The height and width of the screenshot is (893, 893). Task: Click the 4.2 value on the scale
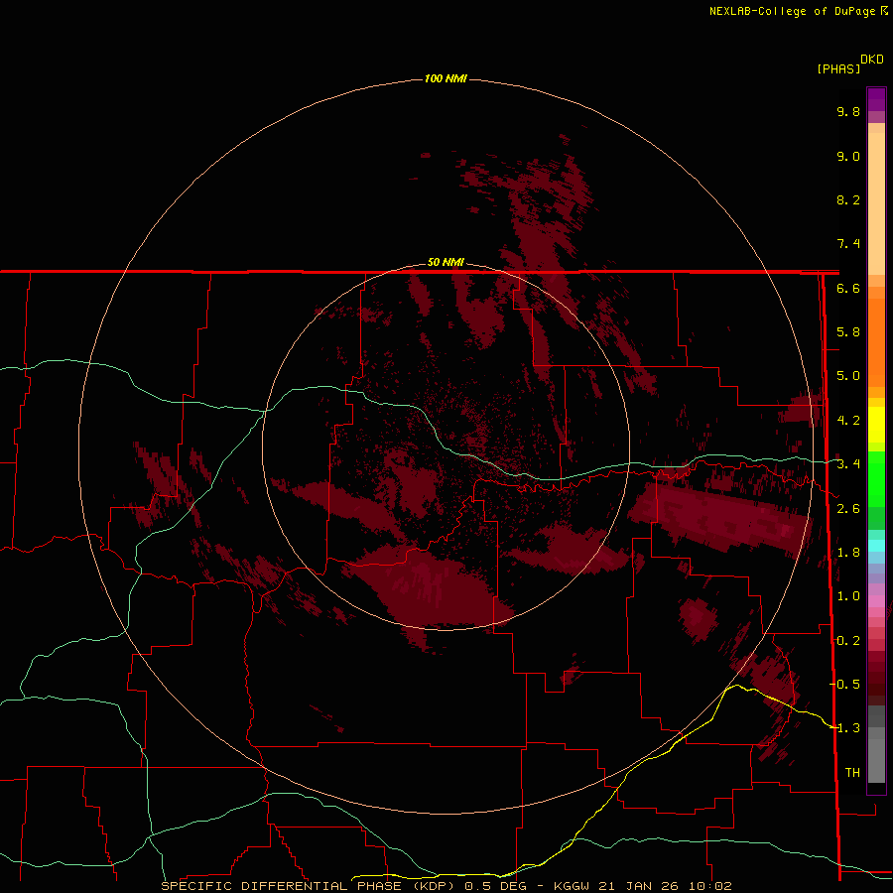[x=848, y=421]
